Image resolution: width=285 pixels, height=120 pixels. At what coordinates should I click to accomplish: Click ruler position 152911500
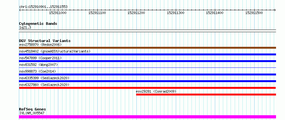(254, 13)
